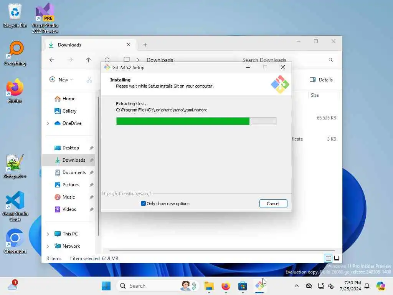Open the New dropdown in Explorer toolbar

point(61,80)
